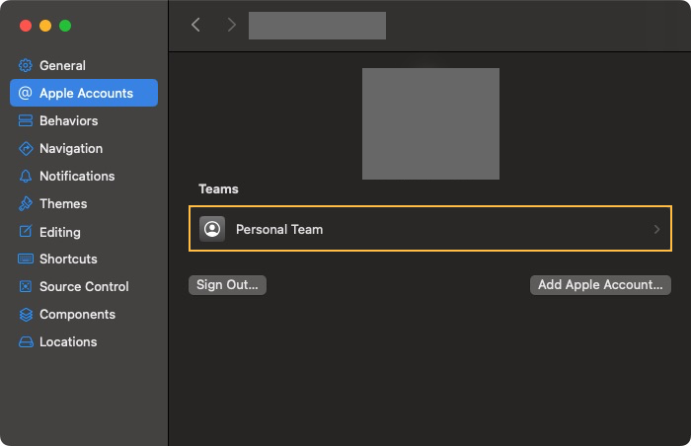The height and width of the screenshot is (446, 691).
Task: Open the Editing label
Action: [60, 232]
